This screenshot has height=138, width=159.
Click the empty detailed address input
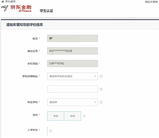click(72, 89)
